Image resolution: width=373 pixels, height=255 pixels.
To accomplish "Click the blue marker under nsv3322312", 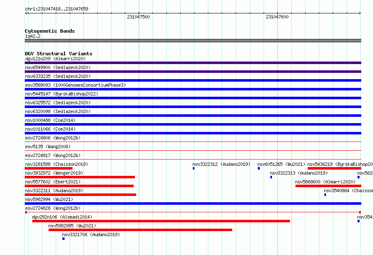I will (194, 168).
